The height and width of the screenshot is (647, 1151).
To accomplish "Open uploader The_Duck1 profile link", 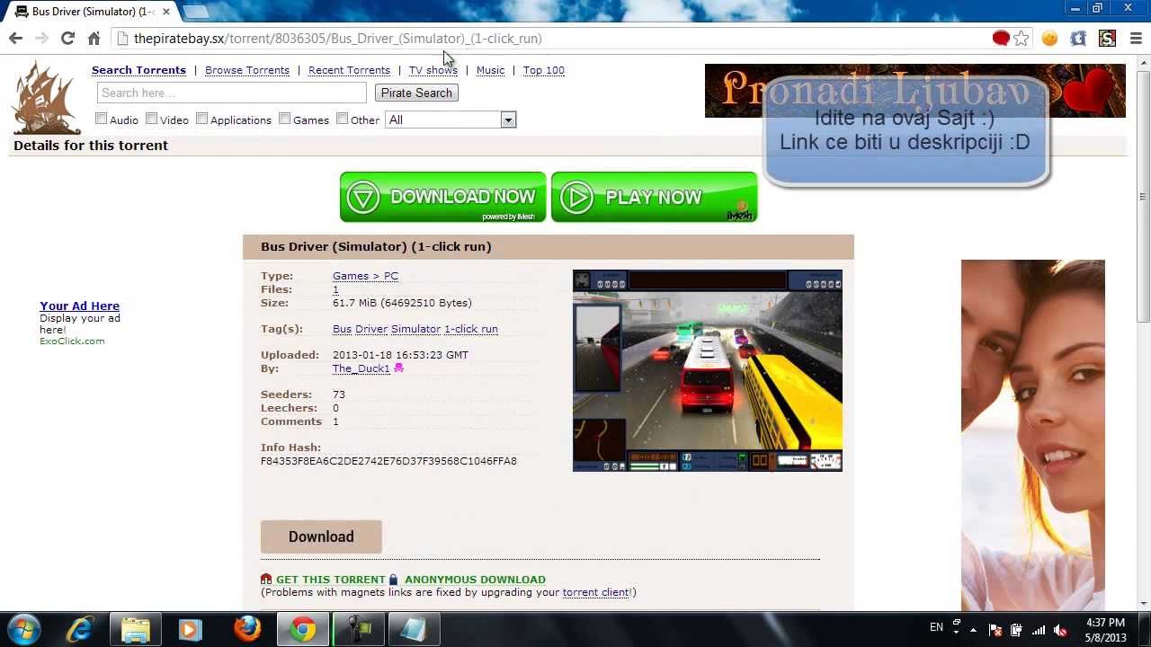I will [x=361, y=368].
